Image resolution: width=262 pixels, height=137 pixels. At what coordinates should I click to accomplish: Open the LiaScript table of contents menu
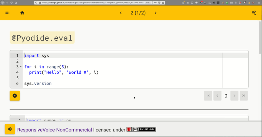tap(7, 13)
